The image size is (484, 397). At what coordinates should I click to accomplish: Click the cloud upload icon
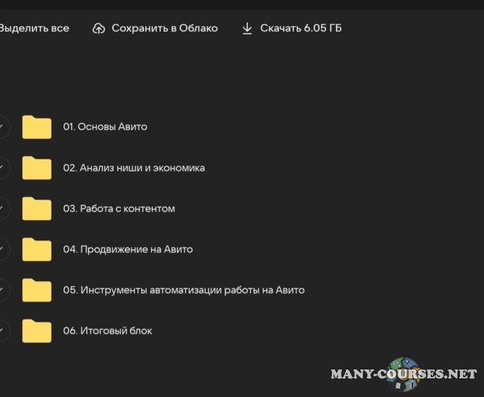[99, 28]
